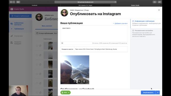Open Библиотека контента in left sidebar
Screen dimensions: 171x96
(19, 24)
